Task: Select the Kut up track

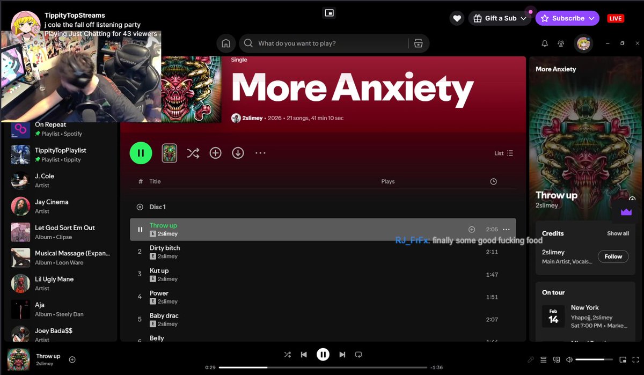Action: point(323,274)
